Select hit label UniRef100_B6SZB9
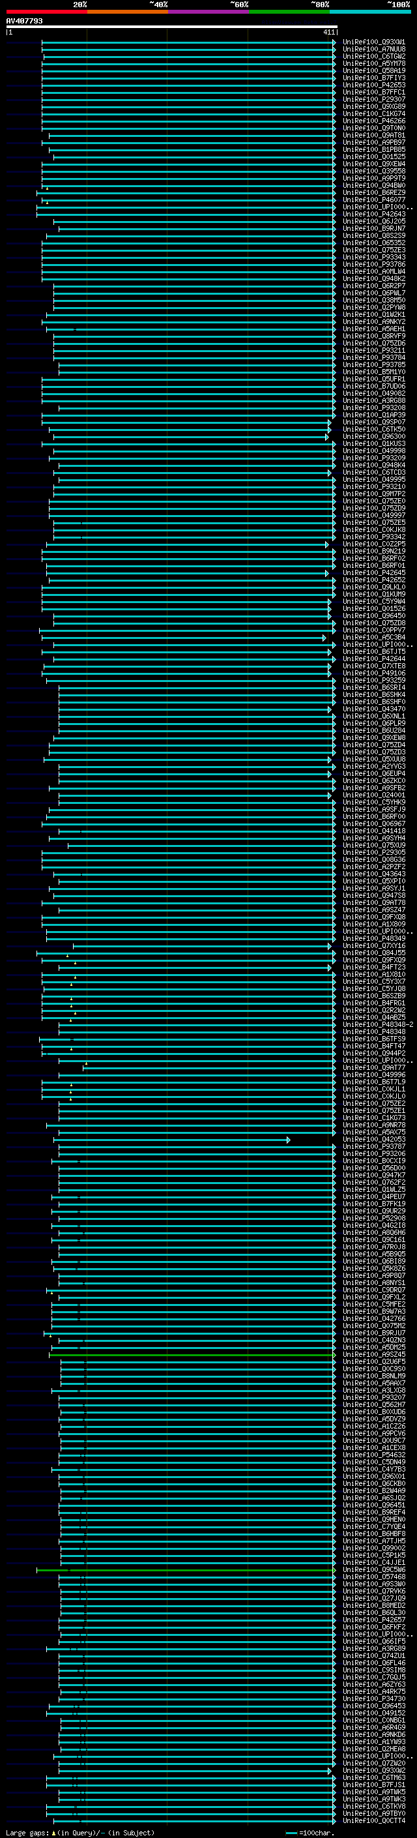The image size is (417, 1838). click(374, 996)
